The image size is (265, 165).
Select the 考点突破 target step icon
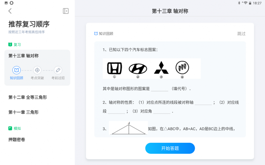coord(37,70)
